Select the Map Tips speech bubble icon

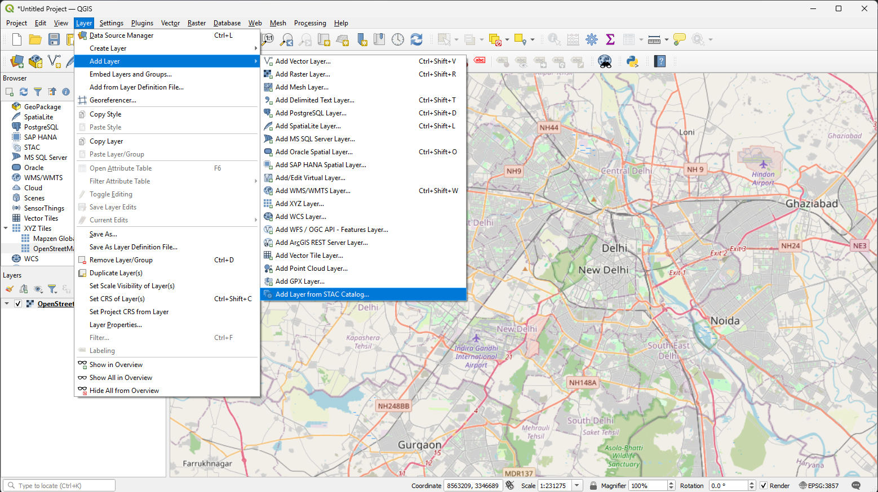point(680,39)
